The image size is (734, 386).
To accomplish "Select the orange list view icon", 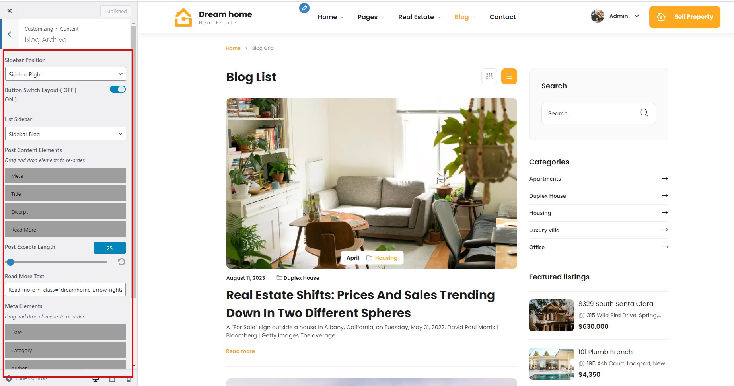I will 509,76.
